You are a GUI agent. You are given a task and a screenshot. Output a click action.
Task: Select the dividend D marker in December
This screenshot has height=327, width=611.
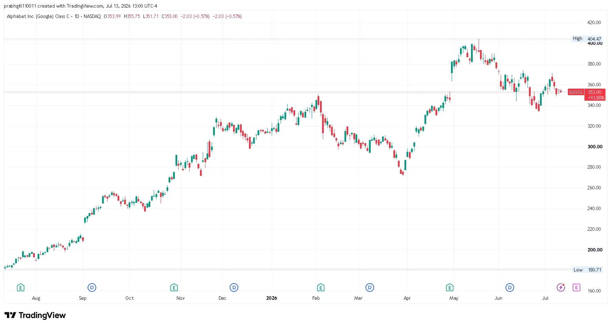tap(234, 287)
